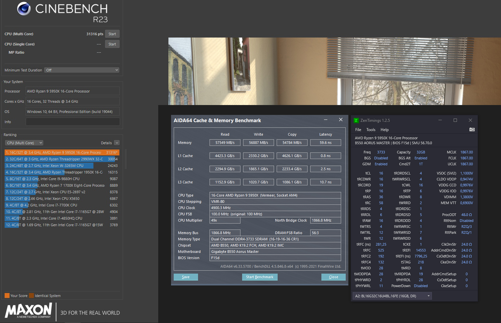Click the Identical System legend swatch
501x323 pixels.
point(31,296)
